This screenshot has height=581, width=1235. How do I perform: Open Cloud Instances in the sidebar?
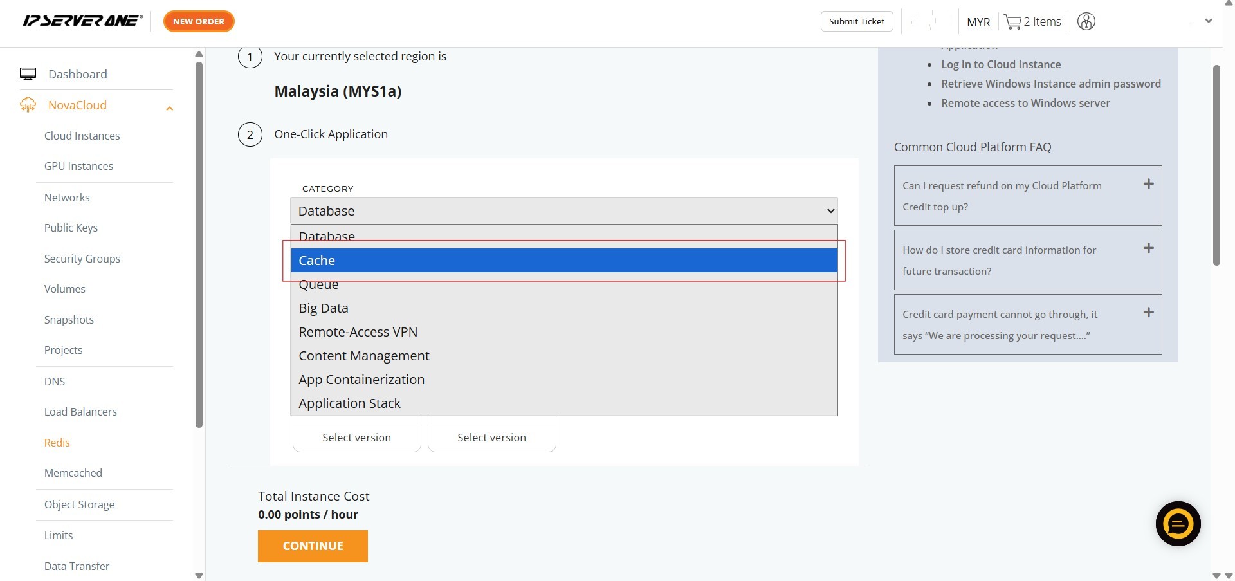(82, 136)
